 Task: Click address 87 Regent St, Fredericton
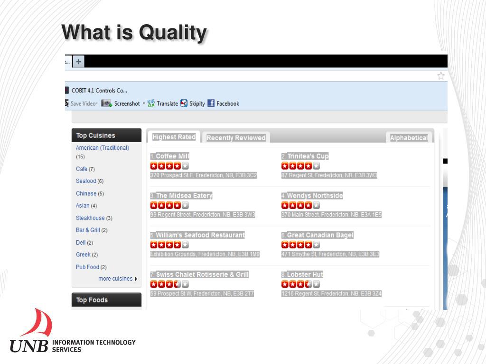[329, 175]
